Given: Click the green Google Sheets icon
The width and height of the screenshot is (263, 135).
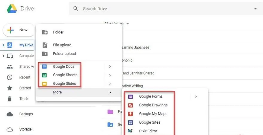Looking at the screenshot, I should [x=44, y=75].
